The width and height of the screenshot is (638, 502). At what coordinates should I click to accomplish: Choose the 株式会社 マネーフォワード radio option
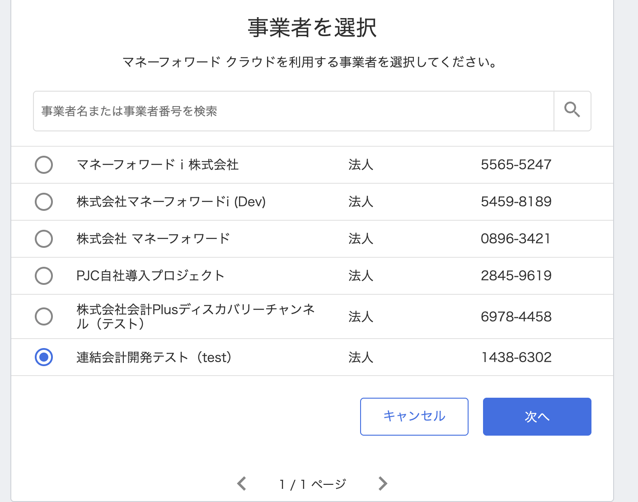pos(44,239)
